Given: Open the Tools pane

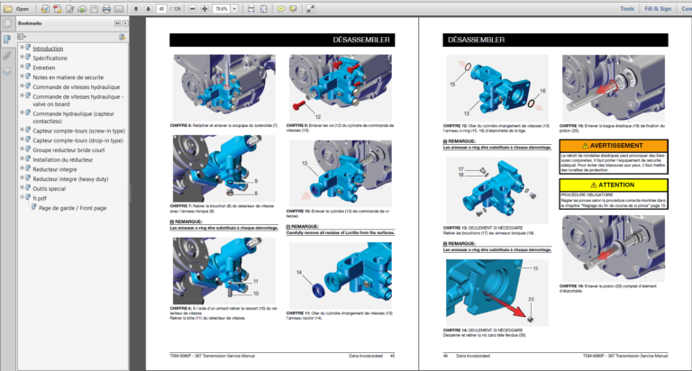Looking at the screenshot, I should [627, 8].
